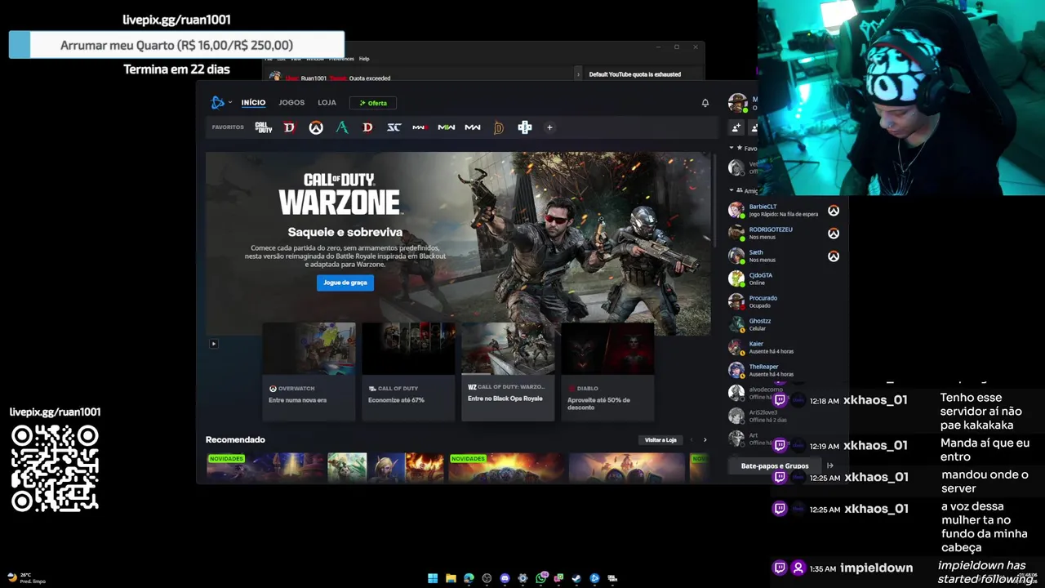Open first NOVIDADES recommended thumbnail
Viewport: 1045px width, 588px height.
[265, 468]
